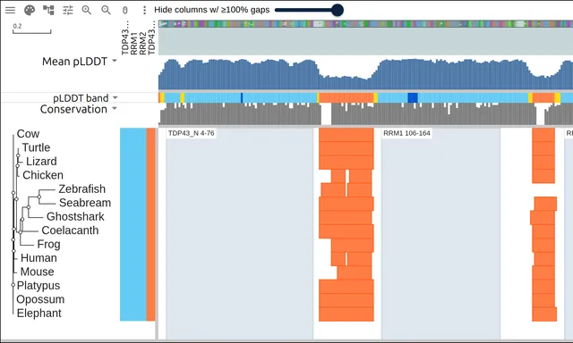Open the tune settings sliders icon
This screenshot has width=573, height=343.
68,10
